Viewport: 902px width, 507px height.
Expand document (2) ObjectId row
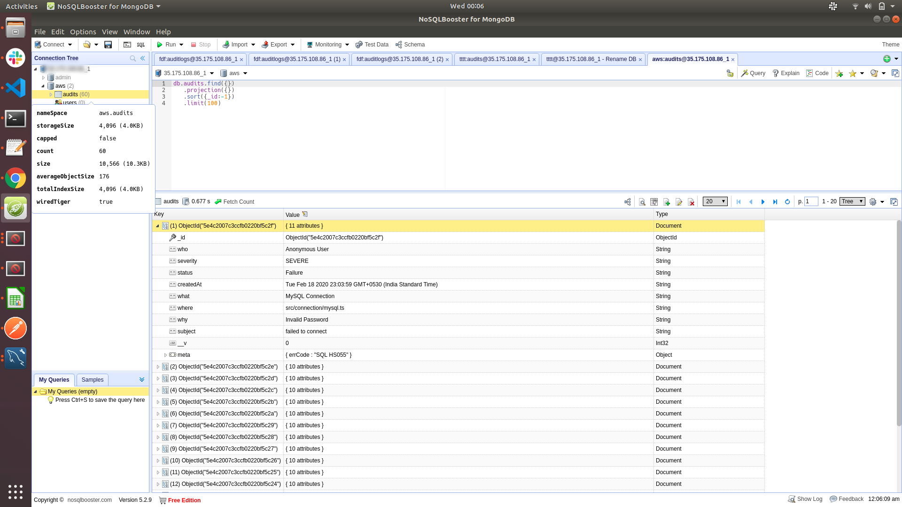coord(158,367)
